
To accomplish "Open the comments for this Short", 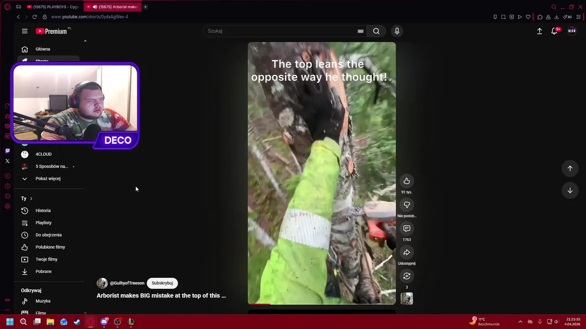I will click(407, 228).
